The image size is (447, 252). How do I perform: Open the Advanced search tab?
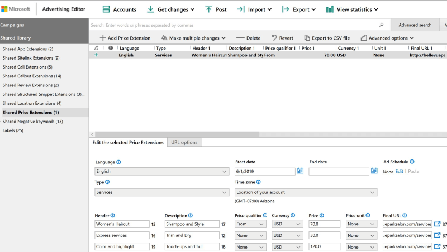(415, 25)
